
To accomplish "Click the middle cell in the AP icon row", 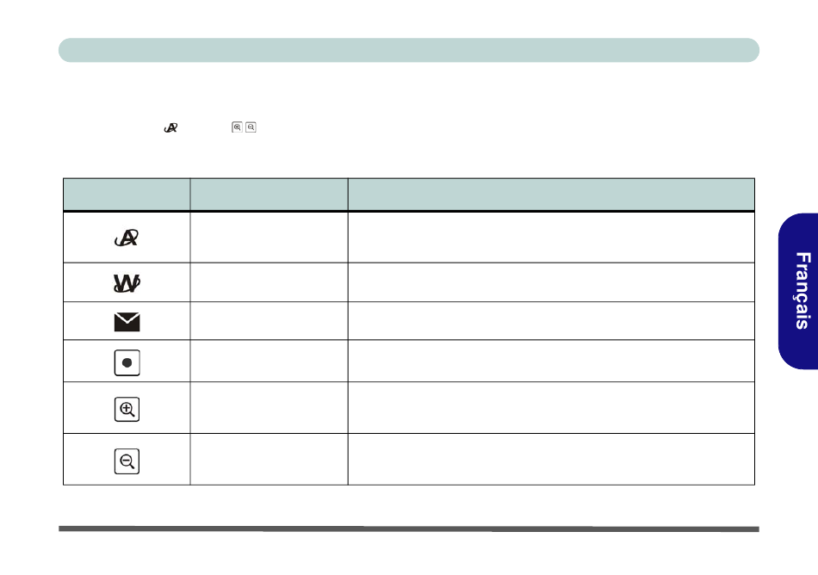I will pyautogui.click(x=270, y=238).
